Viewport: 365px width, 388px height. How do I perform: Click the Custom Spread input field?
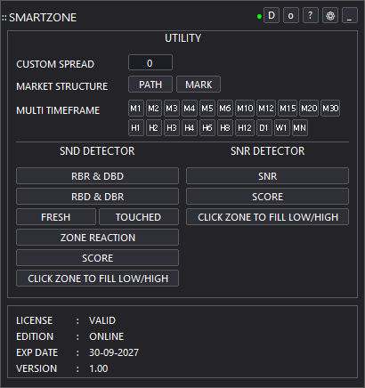[x=150, y=62]
